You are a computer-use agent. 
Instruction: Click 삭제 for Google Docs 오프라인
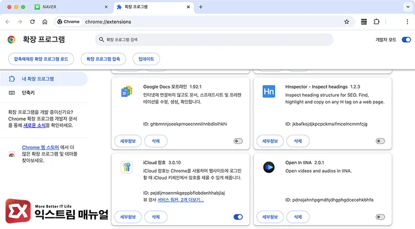[x=155, y=141]
